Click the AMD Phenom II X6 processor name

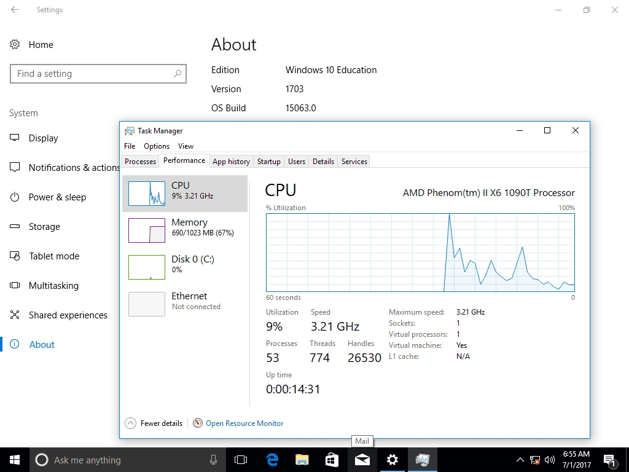(488, 192)
